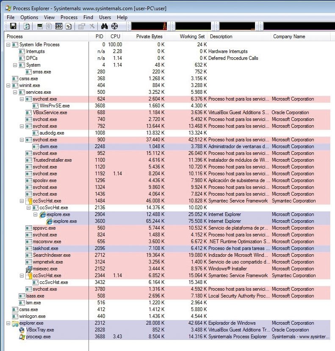Open the Process menu

(x=69, y=17)
